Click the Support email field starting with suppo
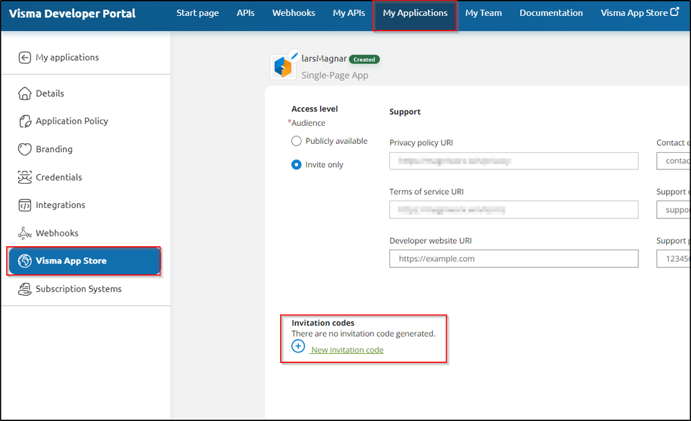 click(x=674, y=209)
